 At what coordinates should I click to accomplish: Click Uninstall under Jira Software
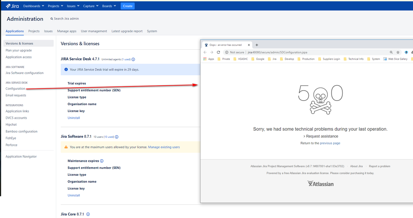[x=74, y=195]
